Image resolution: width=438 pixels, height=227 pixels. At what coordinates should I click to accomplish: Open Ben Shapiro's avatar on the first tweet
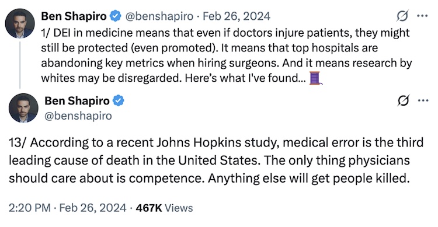(20, 23)
